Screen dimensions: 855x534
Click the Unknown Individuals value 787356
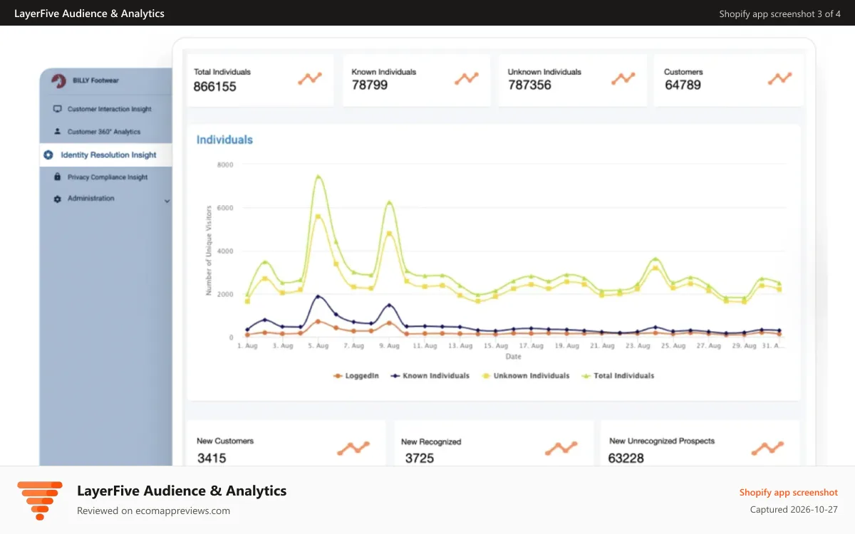click(529, 85)
